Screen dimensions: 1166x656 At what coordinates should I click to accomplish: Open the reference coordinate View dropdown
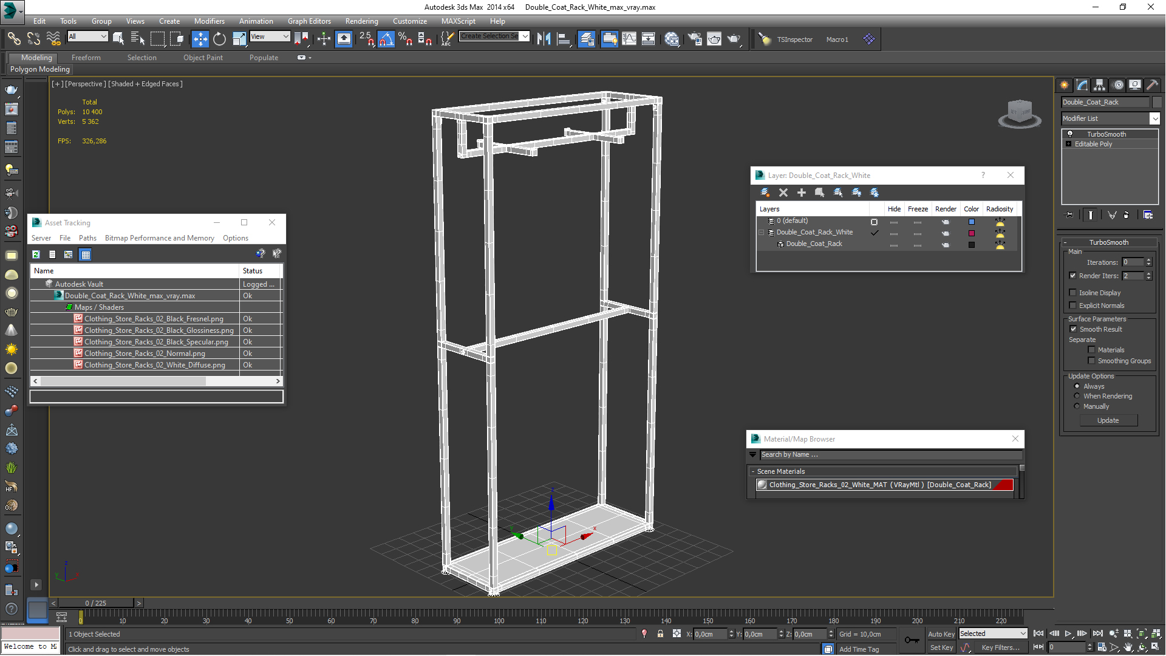point(270,36)
